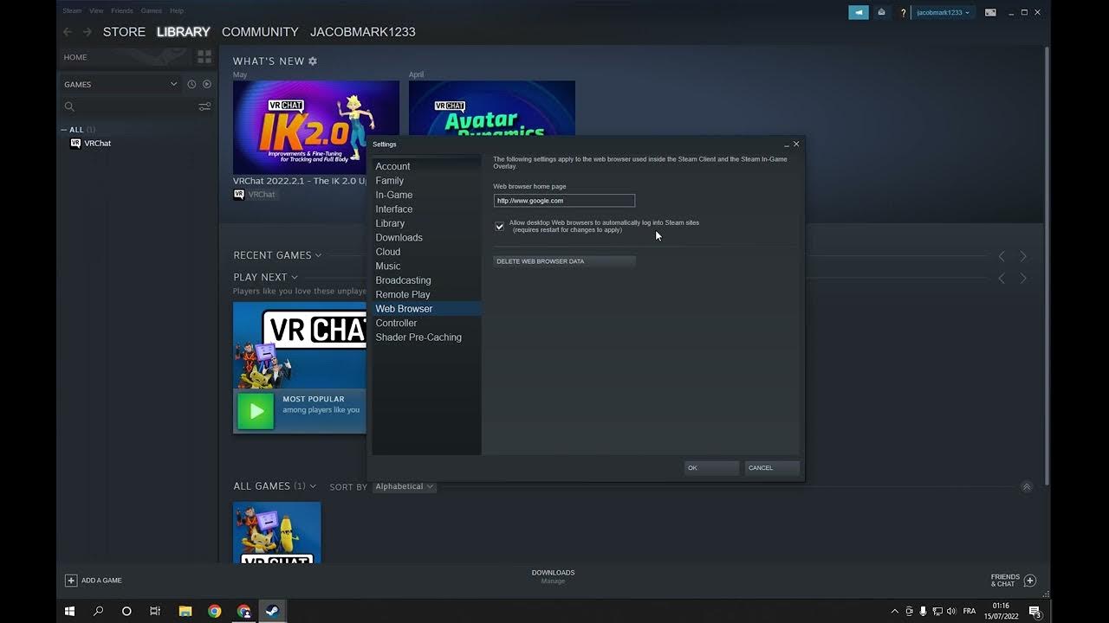Screen dimensions: 1109x623
Task: Toggle auto log into Steam sites checkbox
Action: pos(499,227)
